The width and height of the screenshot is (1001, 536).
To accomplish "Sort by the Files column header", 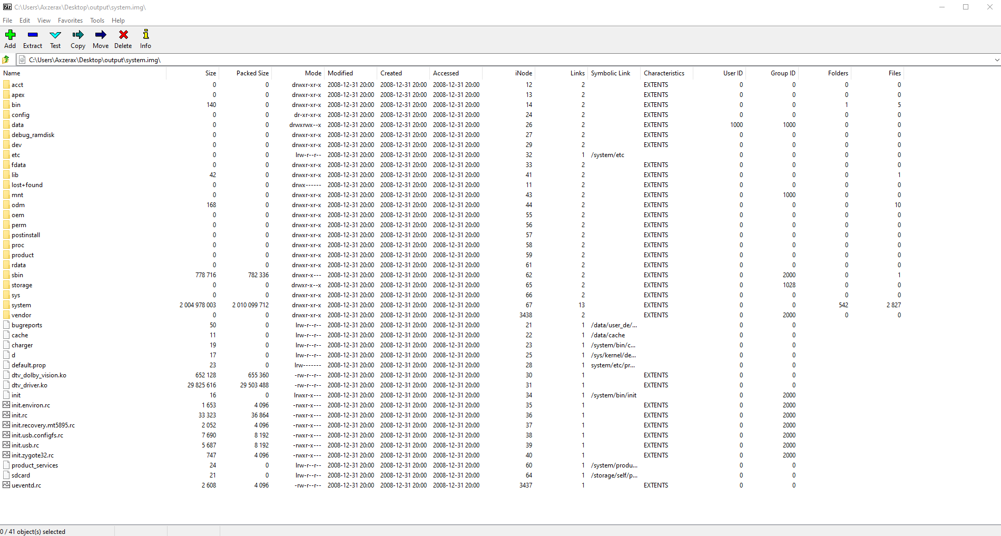I will pyautogui.click(x=877, y=73).
